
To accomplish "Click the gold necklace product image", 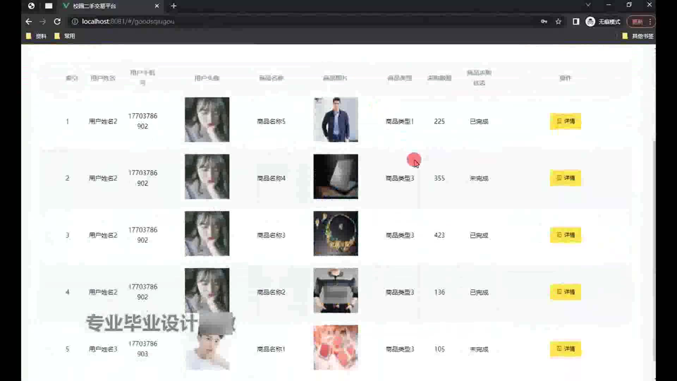I will click(336, 234).
